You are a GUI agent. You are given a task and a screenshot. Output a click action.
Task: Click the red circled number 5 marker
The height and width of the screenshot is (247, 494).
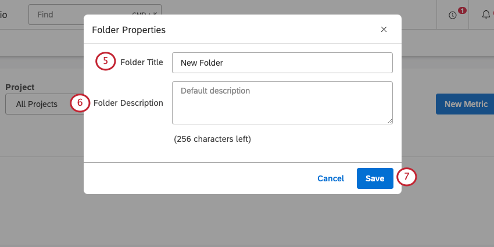coord(105,61)
